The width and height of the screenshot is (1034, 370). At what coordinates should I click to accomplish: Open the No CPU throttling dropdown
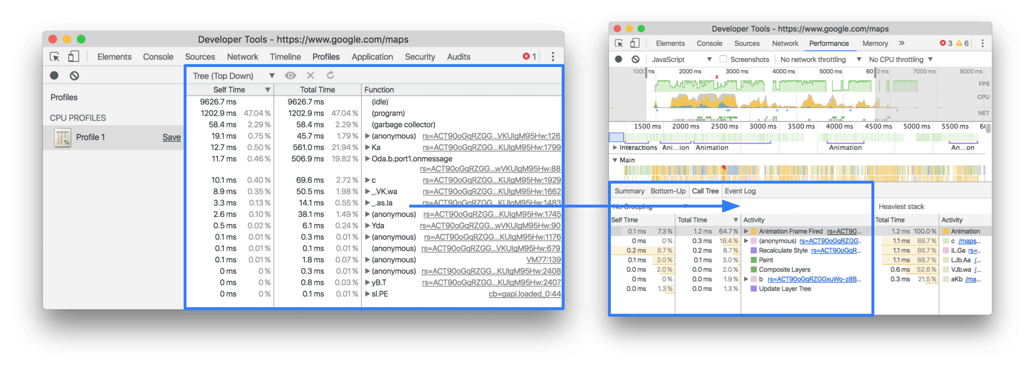pos(900,59)
